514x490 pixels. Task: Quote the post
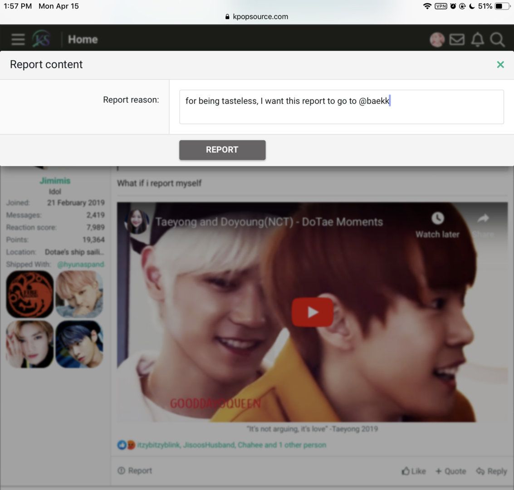coord(451,471)
